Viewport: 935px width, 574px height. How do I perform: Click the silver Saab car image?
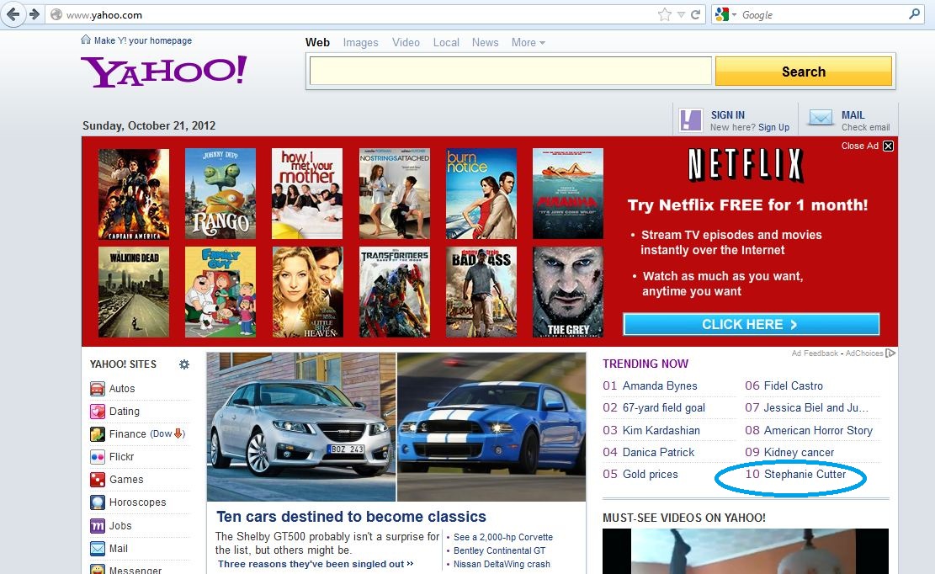(x=301, y=427)
